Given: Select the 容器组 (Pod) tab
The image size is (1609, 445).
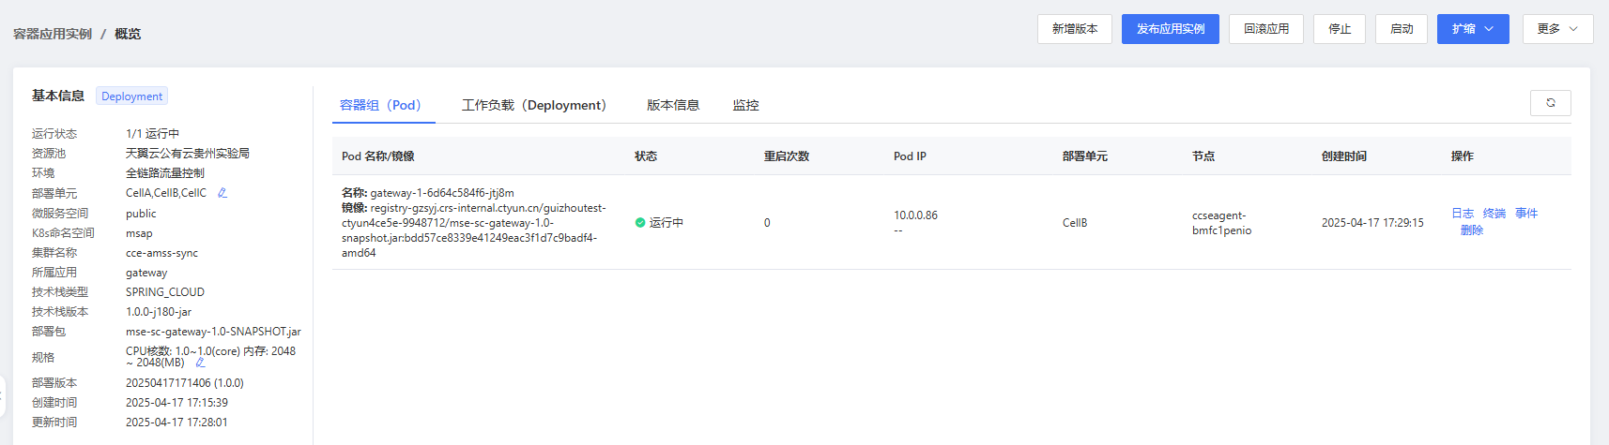Looking at the screenshot, I should tap(380, 105).
